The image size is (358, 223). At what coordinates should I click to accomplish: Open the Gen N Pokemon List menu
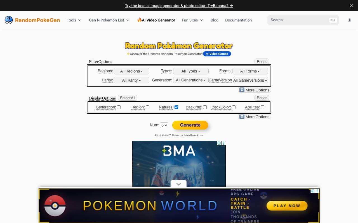click(x=109, y=20)
